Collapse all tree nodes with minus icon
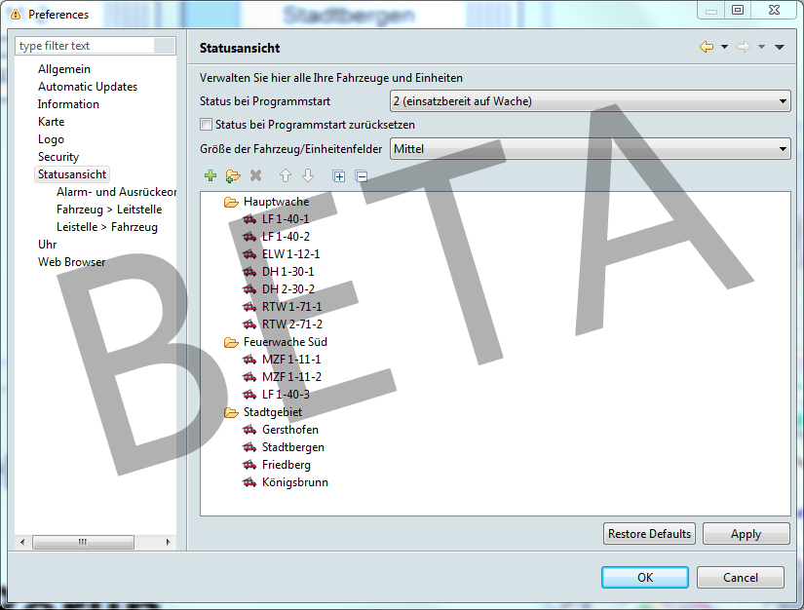The height and width of the screenshot is (610, 804). [x=362, y=176]
